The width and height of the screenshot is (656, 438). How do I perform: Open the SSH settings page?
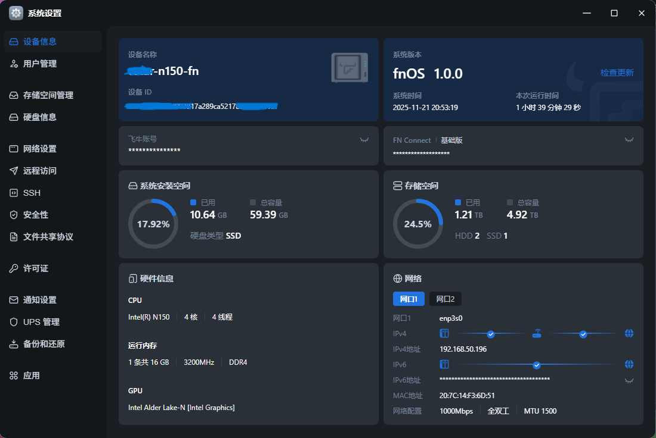click(x=32, y=193)
